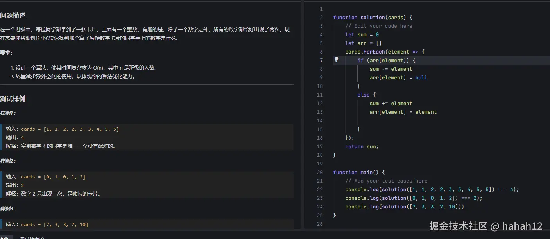Image resolution: width=550 pixels, height=239 pixels.
Task: Click line number 20 in the editor gutter
Action: pos(320,173)
